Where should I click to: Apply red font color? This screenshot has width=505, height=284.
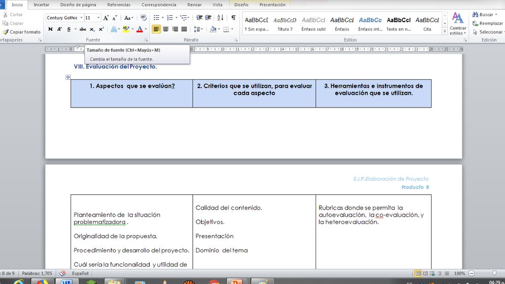click(x=140, y=29)
